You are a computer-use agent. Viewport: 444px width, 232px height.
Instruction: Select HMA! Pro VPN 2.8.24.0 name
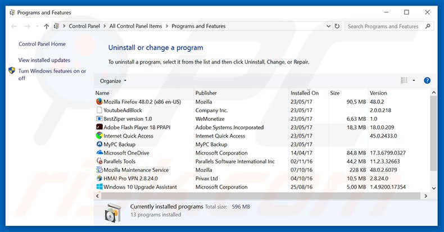point(130,179)
